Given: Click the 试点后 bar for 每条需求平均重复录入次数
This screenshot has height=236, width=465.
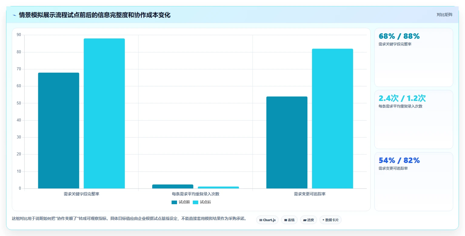Looking at the screenshot, I should click(218, 188).
